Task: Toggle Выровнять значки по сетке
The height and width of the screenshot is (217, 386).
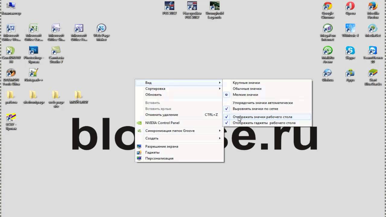Action: 267,109
